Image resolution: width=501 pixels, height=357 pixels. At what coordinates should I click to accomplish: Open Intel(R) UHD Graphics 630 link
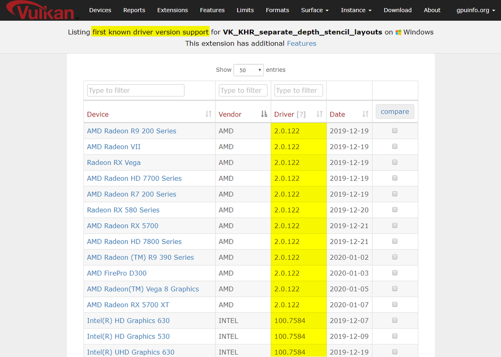click(x=131, y=352)
